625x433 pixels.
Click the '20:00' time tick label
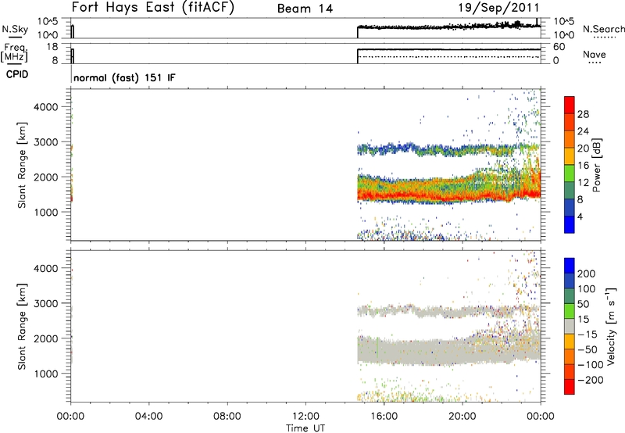point(462,417)
